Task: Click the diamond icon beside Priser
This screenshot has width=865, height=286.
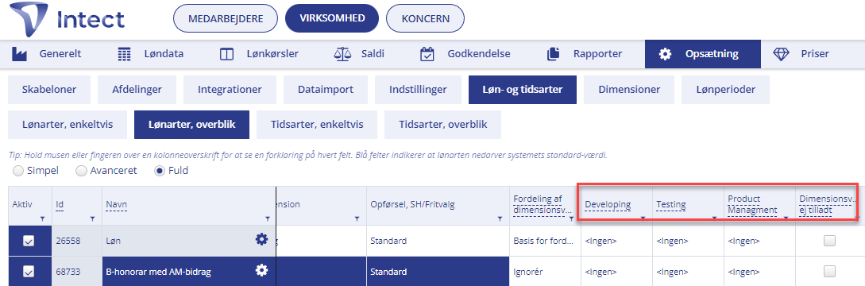Action: [x=781, y=54]
